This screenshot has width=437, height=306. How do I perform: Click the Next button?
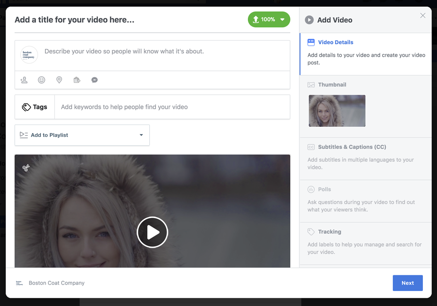[407, 283]
